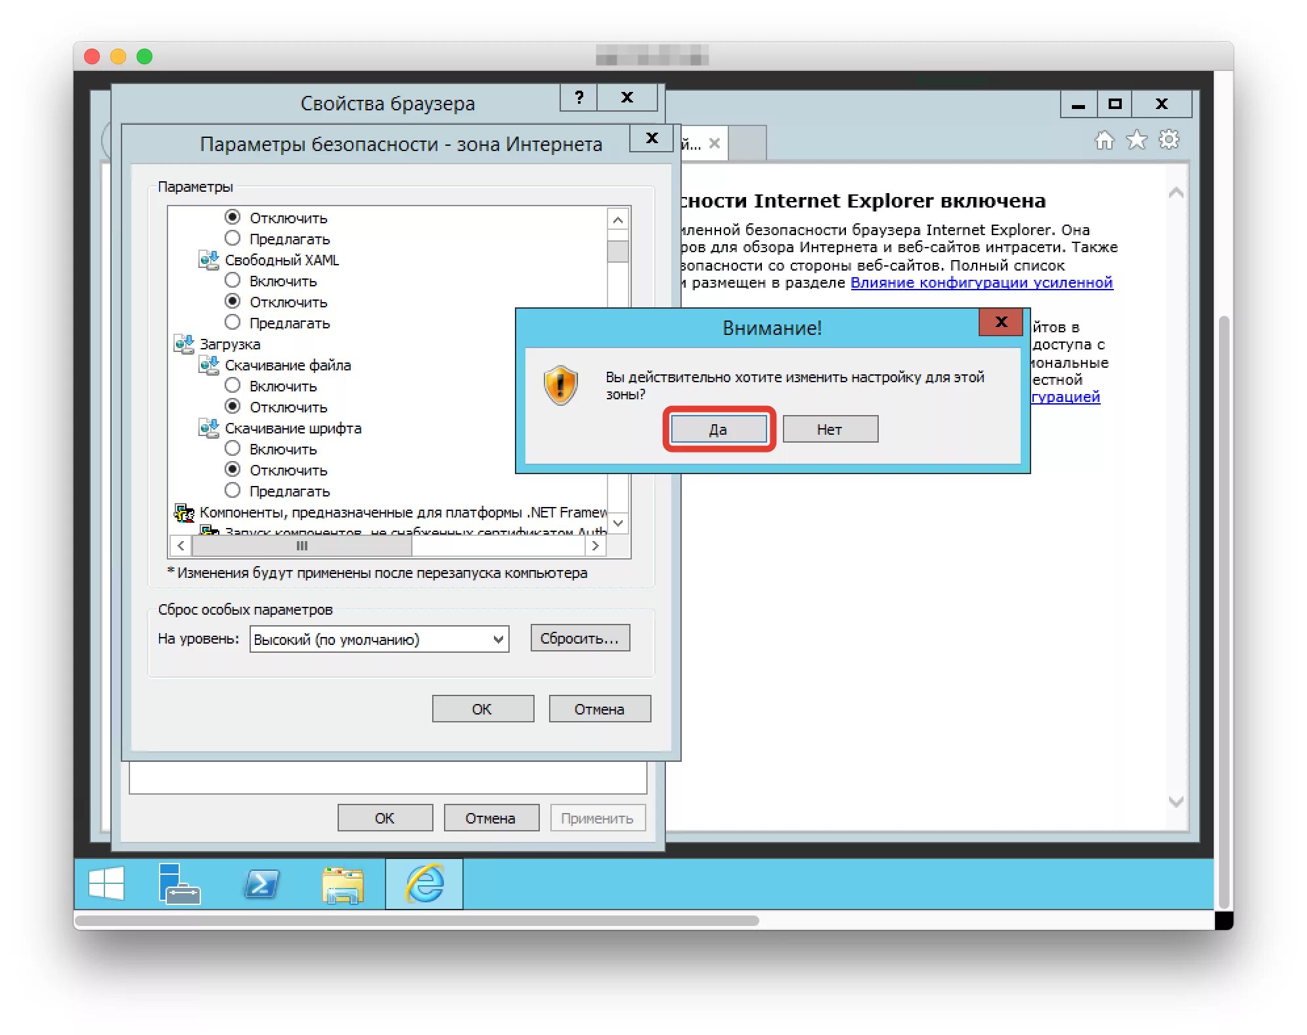Open the Internet Explorer tools gear menu
1307x1035 pixels.
[1169, 140]
